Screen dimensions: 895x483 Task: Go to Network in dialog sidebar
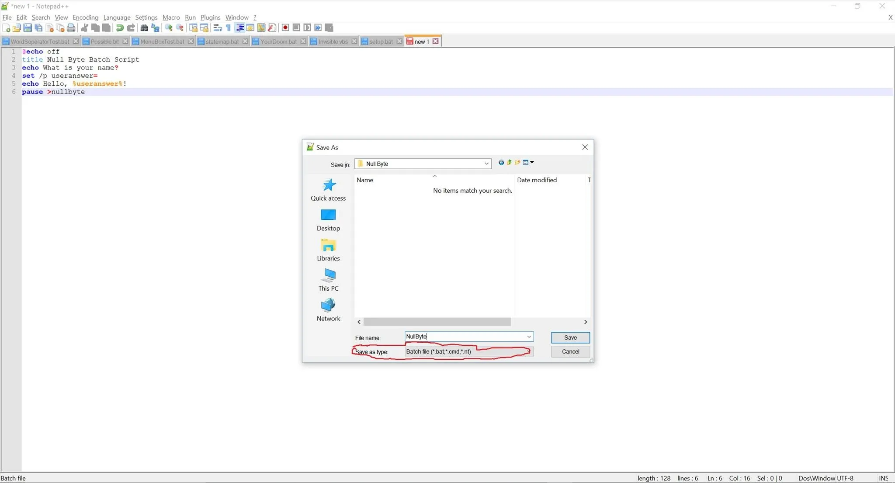pos(328,310)
